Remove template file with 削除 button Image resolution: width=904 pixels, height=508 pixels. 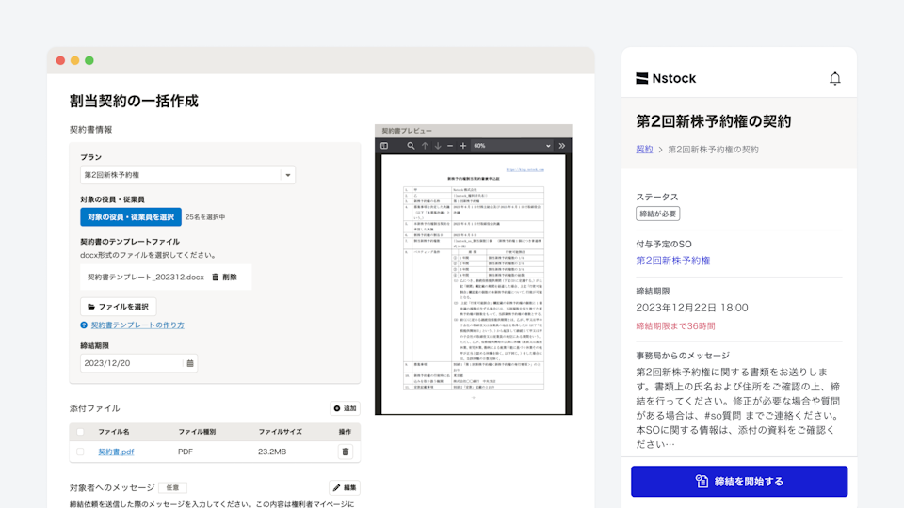[224, 278]
